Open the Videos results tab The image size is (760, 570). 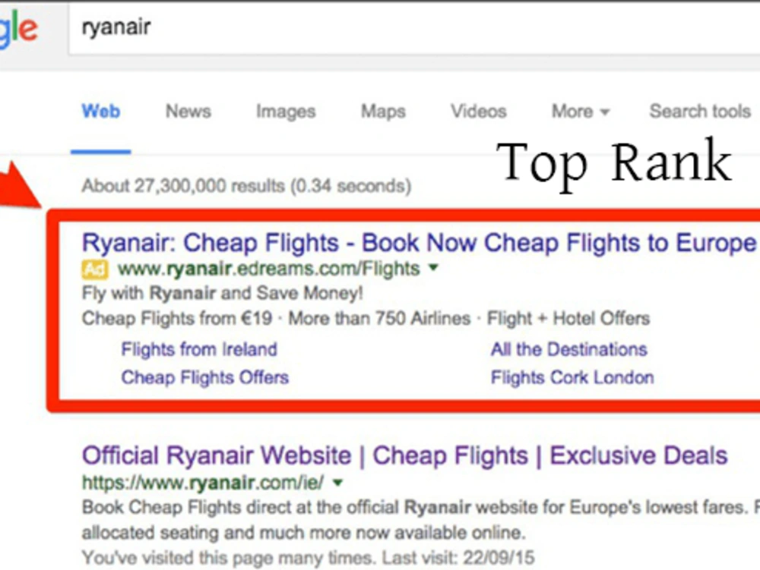click(478, 112)
